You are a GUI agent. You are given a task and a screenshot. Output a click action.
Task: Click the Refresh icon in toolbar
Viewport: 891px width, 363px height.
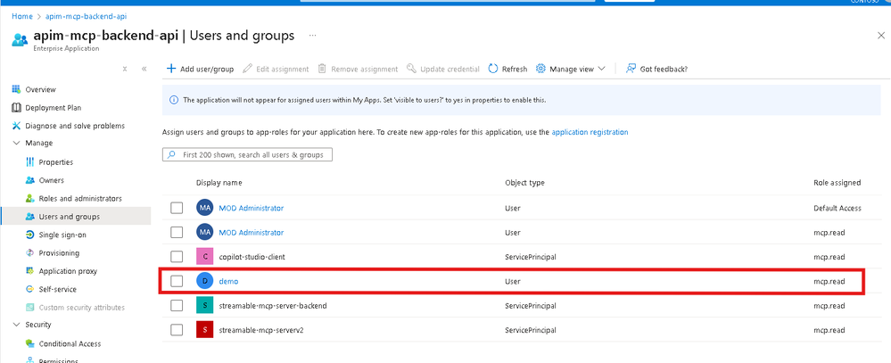(493, 69)
